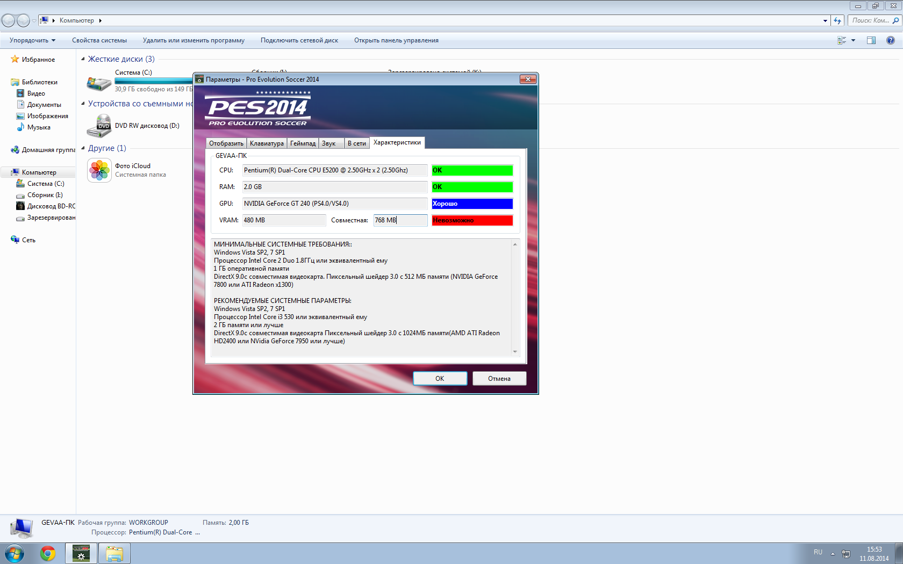Close the PES 2014 settings dialog
Screen dimensions: 903x564
click(528, 79)
